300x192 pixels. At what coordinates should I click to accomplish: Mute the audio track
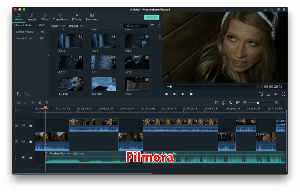[24, 157]
